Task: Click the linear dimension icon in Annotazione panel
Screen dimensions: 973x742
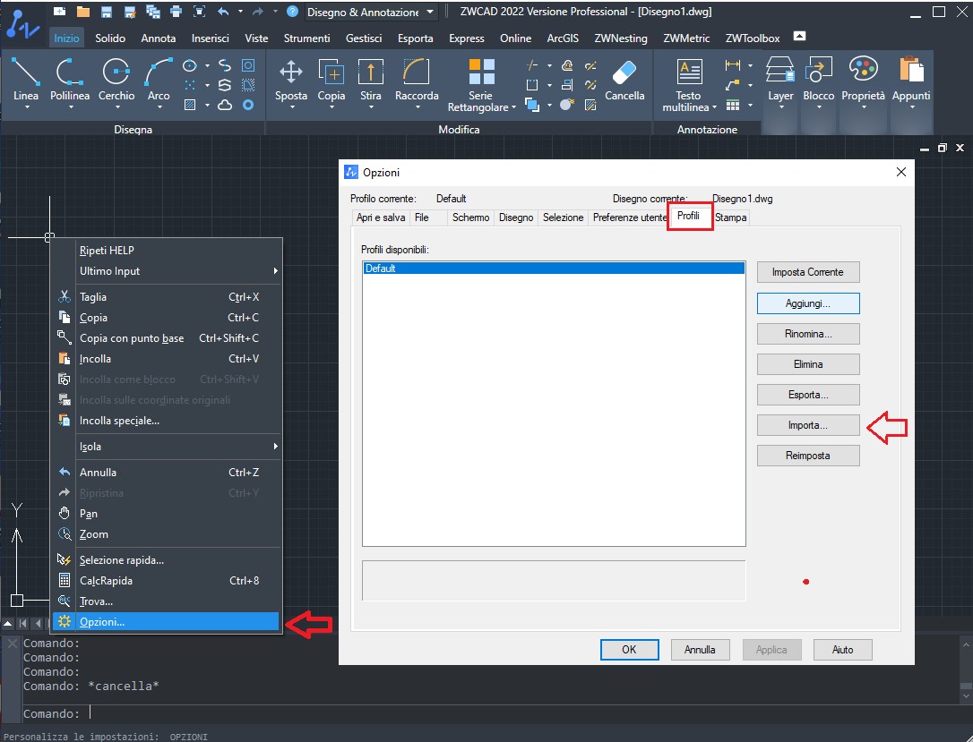Action: coord(733,65)
